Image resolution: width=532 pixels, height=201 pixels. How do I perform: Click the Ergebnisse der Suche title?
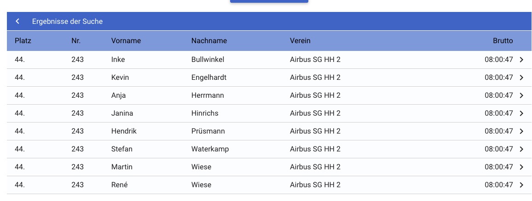point(67,22)
